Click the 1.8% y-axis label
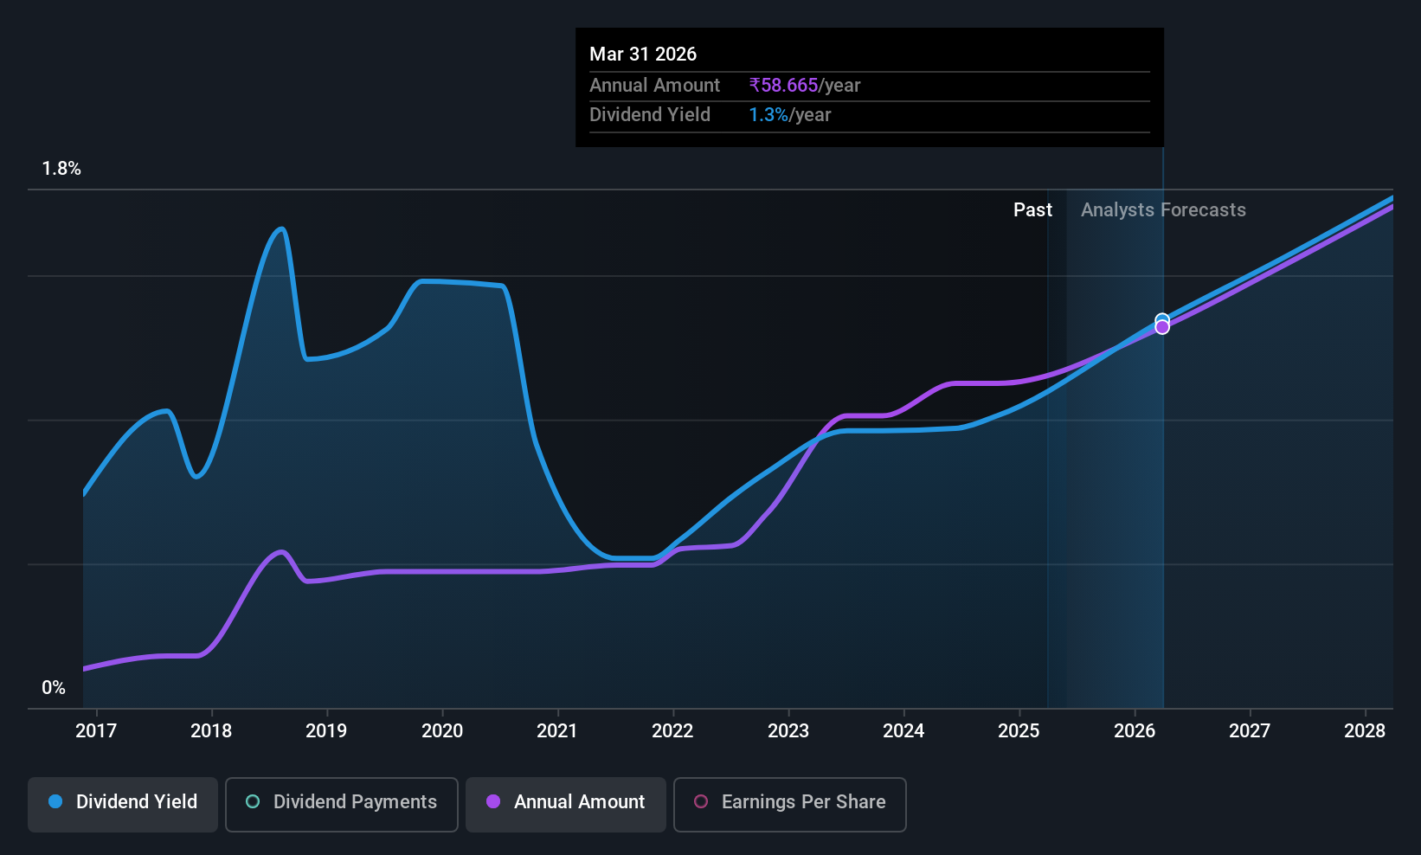The width and height of the screenshot is (1421, 855). (61, 169)
